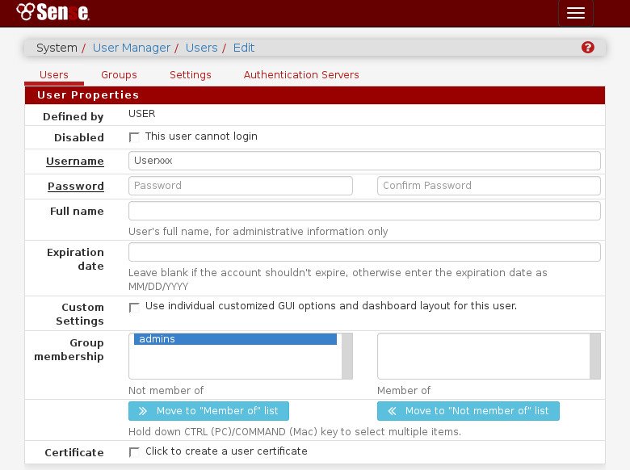Select the Users tab
Screen dimensions: 630x470
pyautogui.click(x=54, y=75)
